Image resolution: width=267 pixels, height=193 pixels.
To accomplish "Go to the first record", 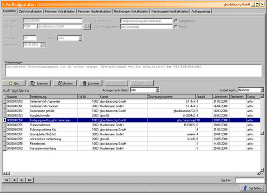I will point(6,180).
